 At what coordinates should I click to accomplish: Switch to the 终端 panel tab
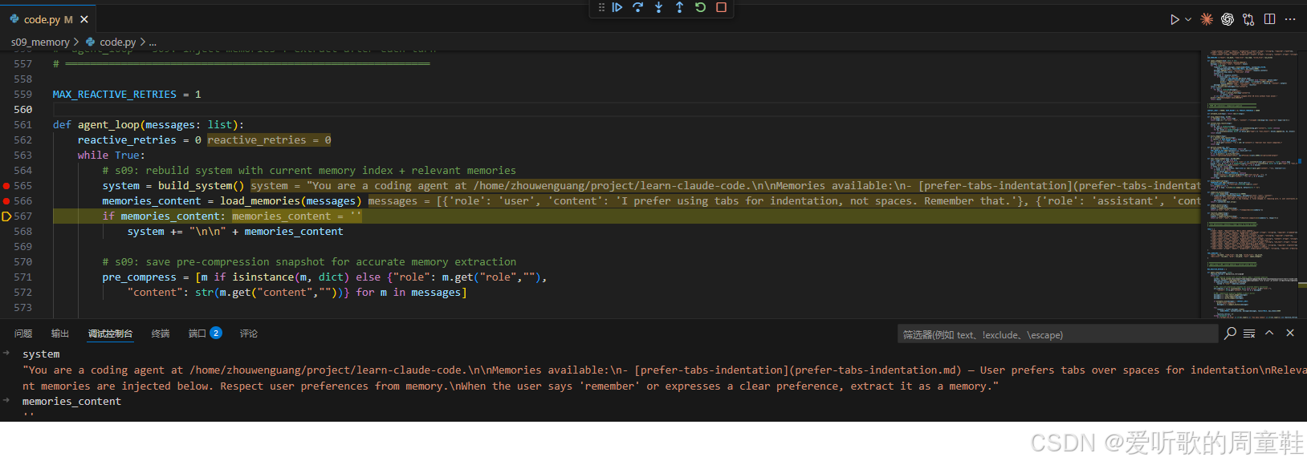(x=161, y=334)
